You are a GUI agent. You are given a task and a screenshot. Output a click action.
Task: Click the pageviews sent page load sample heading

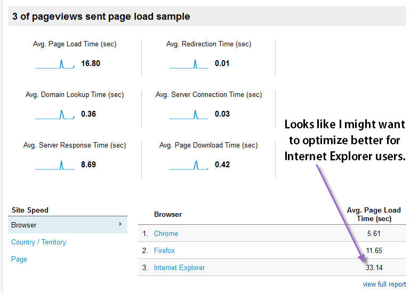(x=101, y=17)
